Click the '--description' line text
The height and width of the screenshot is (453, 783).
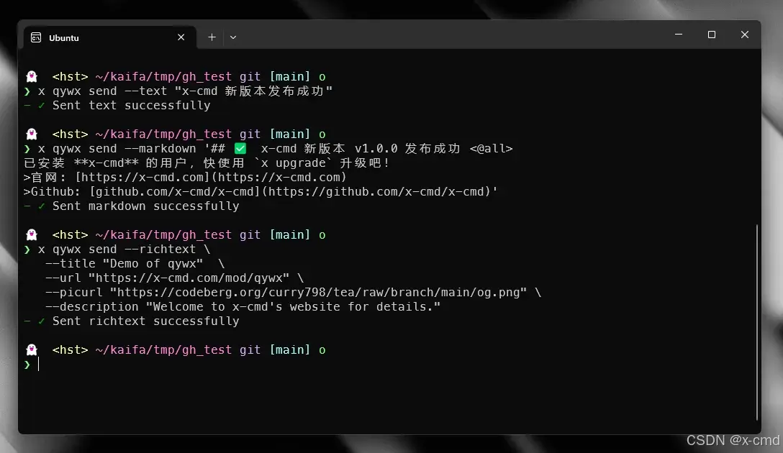tap(243, 306)
